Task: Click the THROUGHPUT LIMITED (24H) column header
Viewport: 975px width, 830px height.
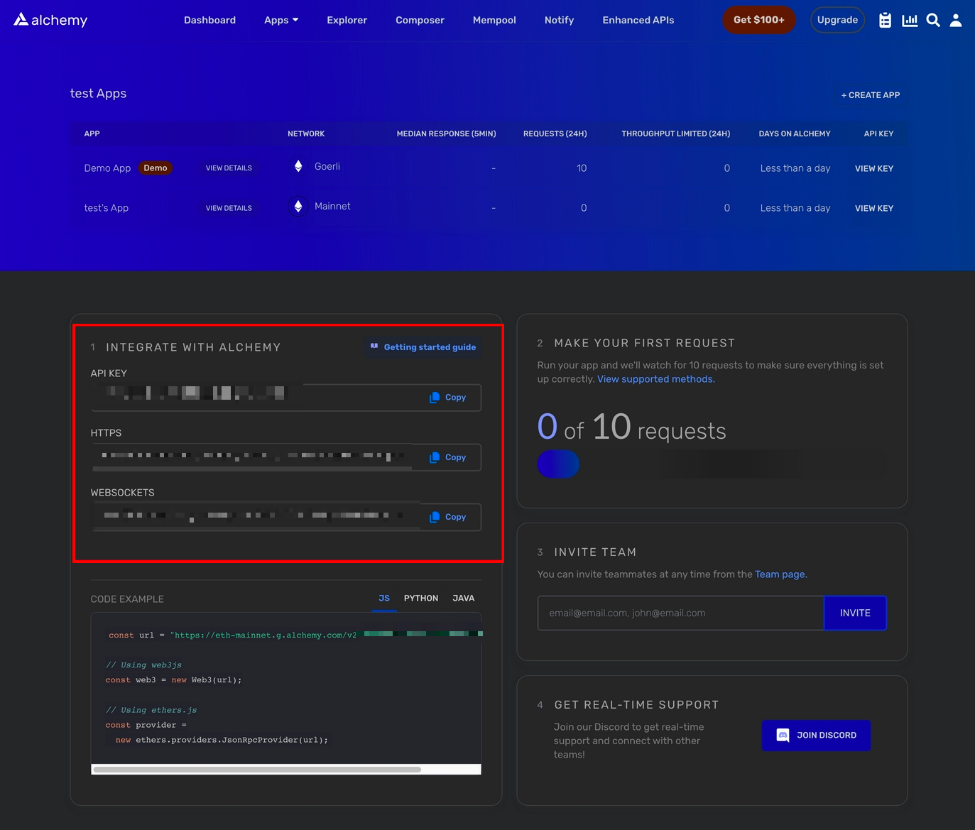Action: [x=676, y=133]
